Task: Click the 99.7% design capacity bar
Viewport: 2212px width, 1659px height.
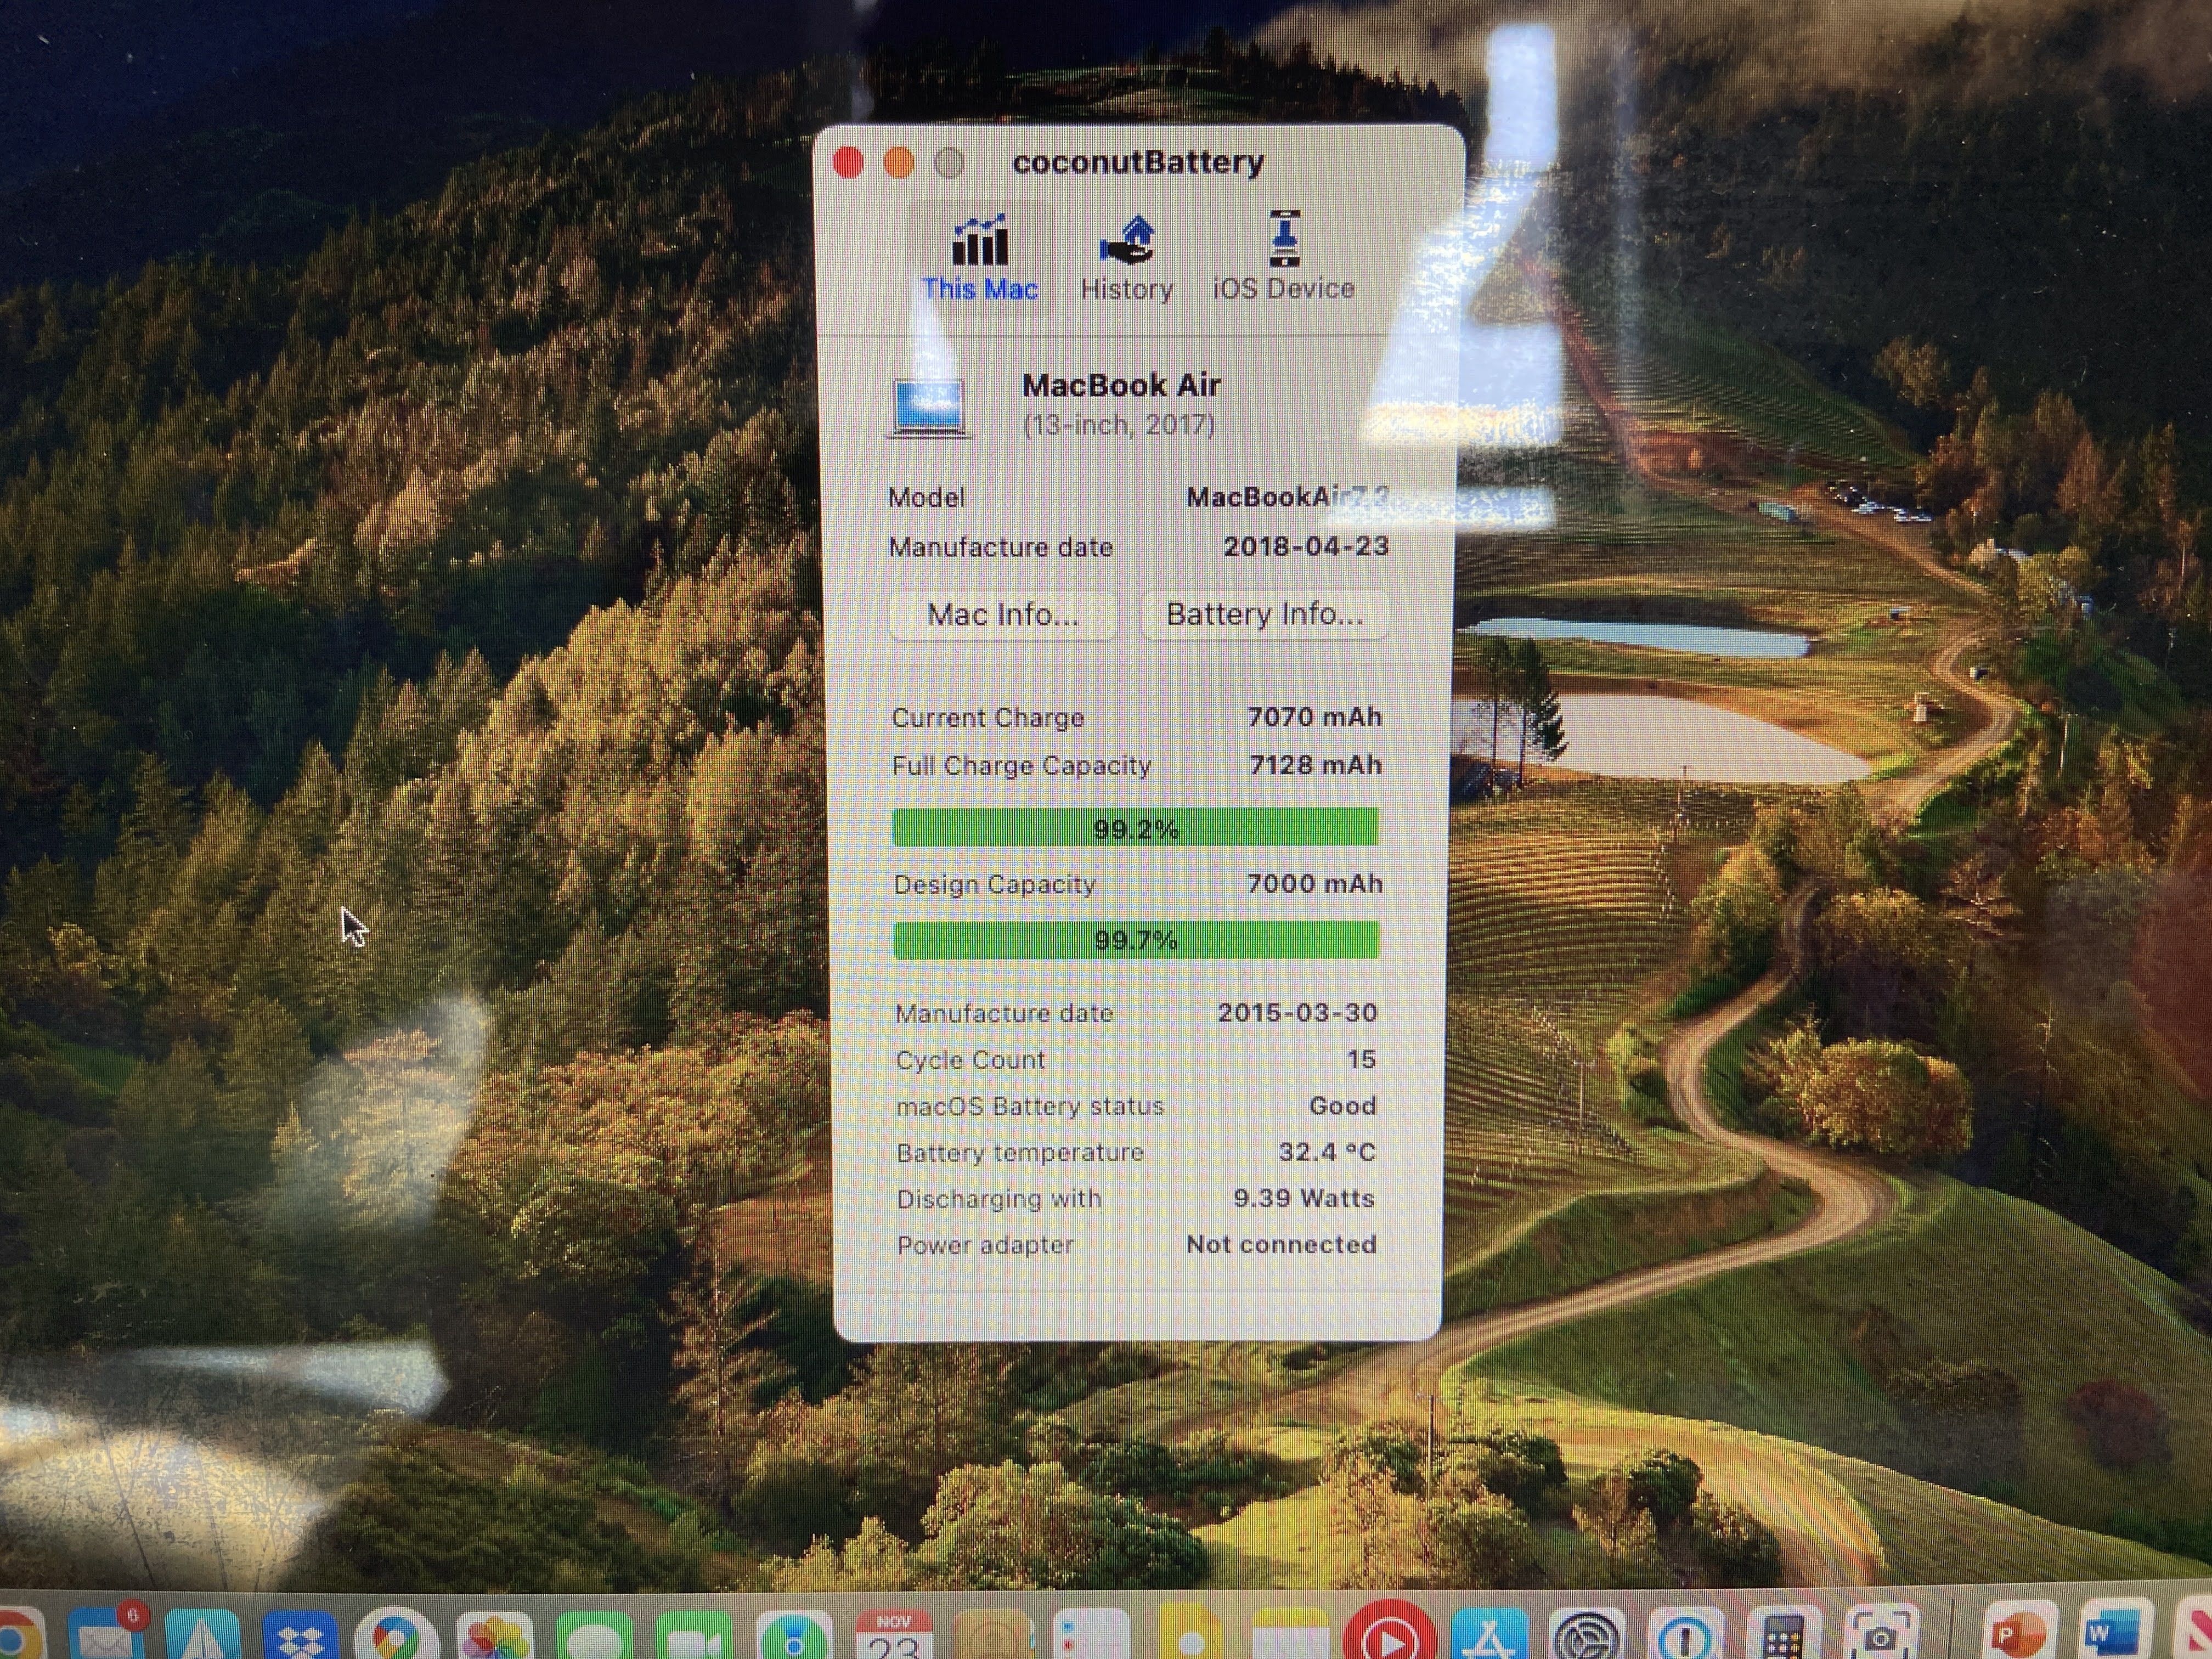Action: 1135,940
